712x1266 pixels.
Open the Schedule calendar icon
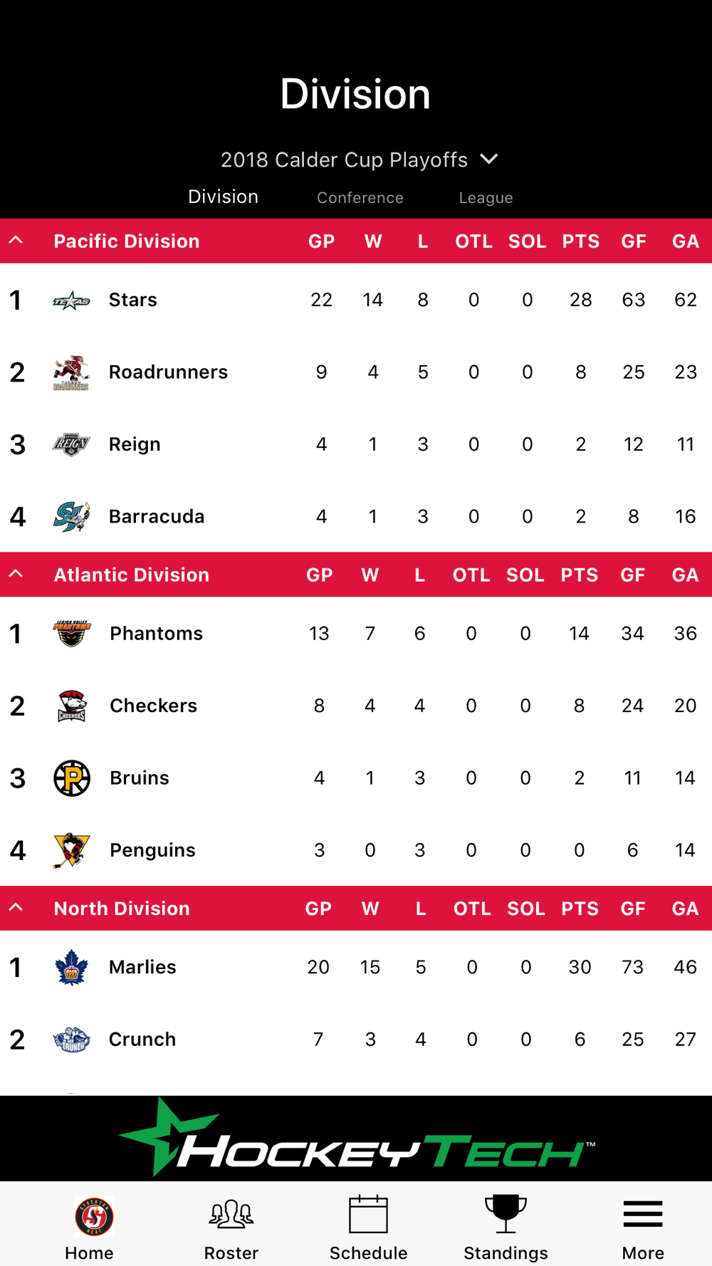pyautogui.click(x=368, y=1214)
